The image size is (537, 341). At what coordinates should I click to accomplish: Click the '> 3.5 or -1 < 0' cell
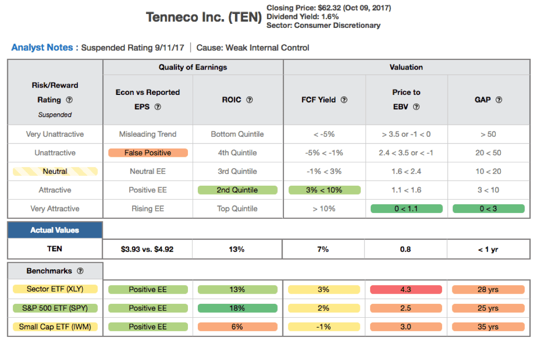point(406,134)
